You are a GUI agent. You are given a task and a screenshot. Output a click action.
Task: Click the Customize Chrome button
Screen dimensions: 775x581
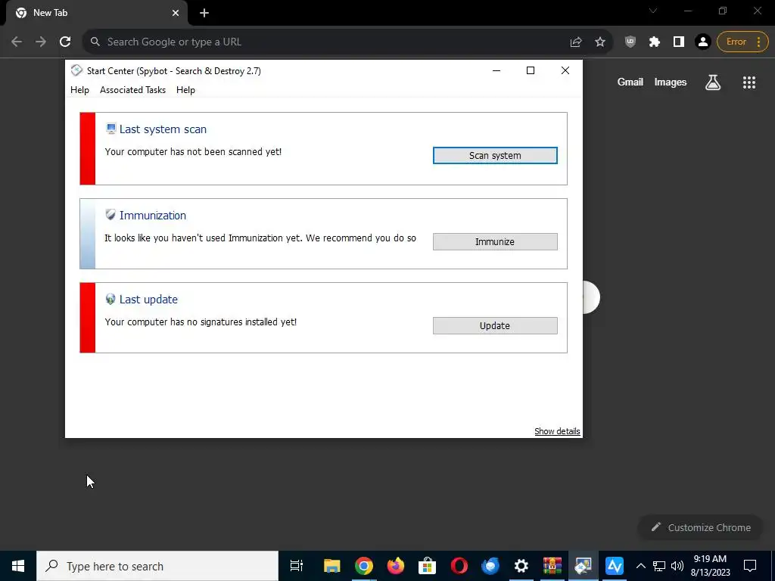coord(700,527)
